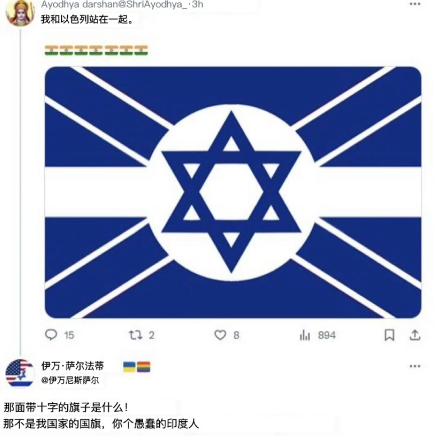
Task: Open Ayodhya darshan's profile avatar
Action: (20, 13)
